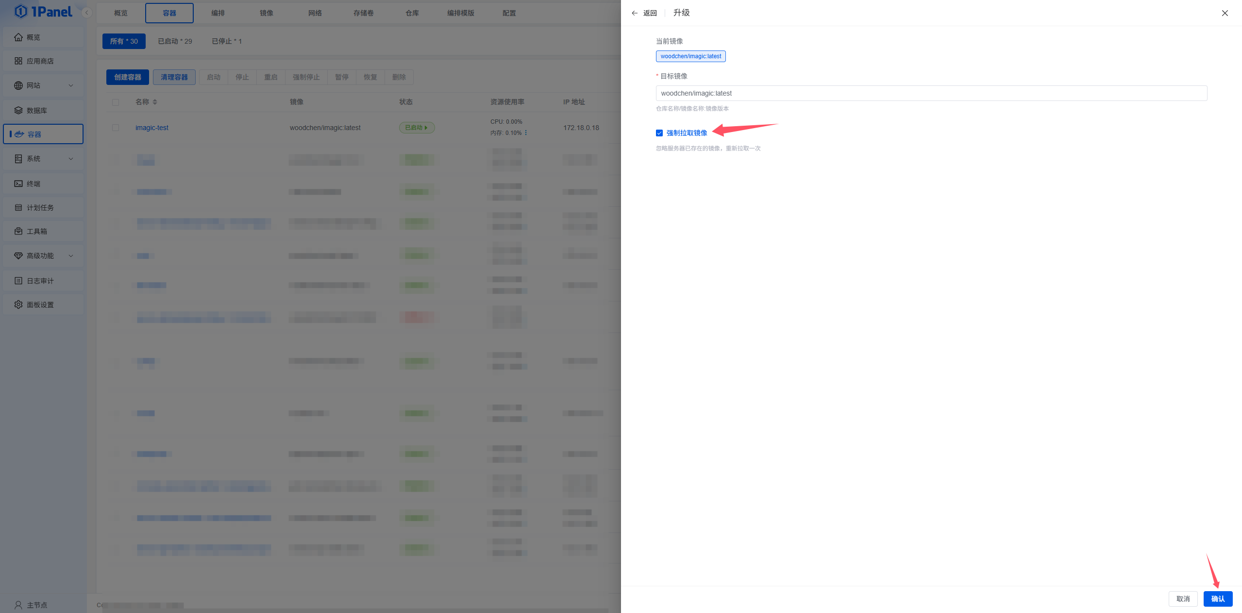Click the 网站 globe icon

(x=18, y=85)
